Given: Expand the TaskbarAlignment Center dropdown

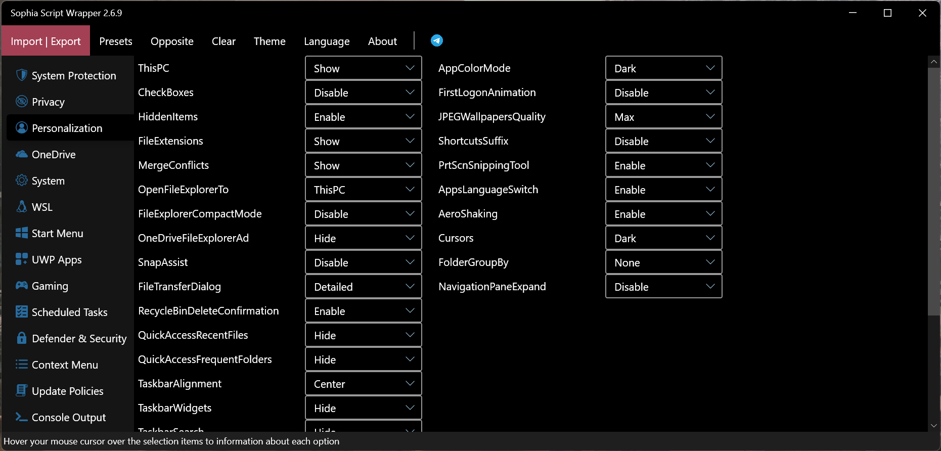Looking at the screenshot, I should click(364, 383).
